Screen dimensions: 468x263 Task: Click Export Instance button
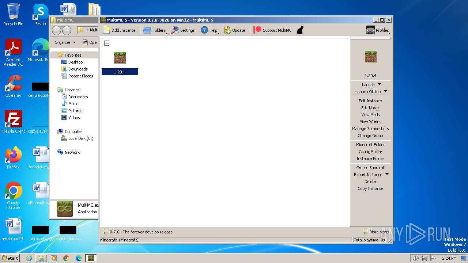368,175
